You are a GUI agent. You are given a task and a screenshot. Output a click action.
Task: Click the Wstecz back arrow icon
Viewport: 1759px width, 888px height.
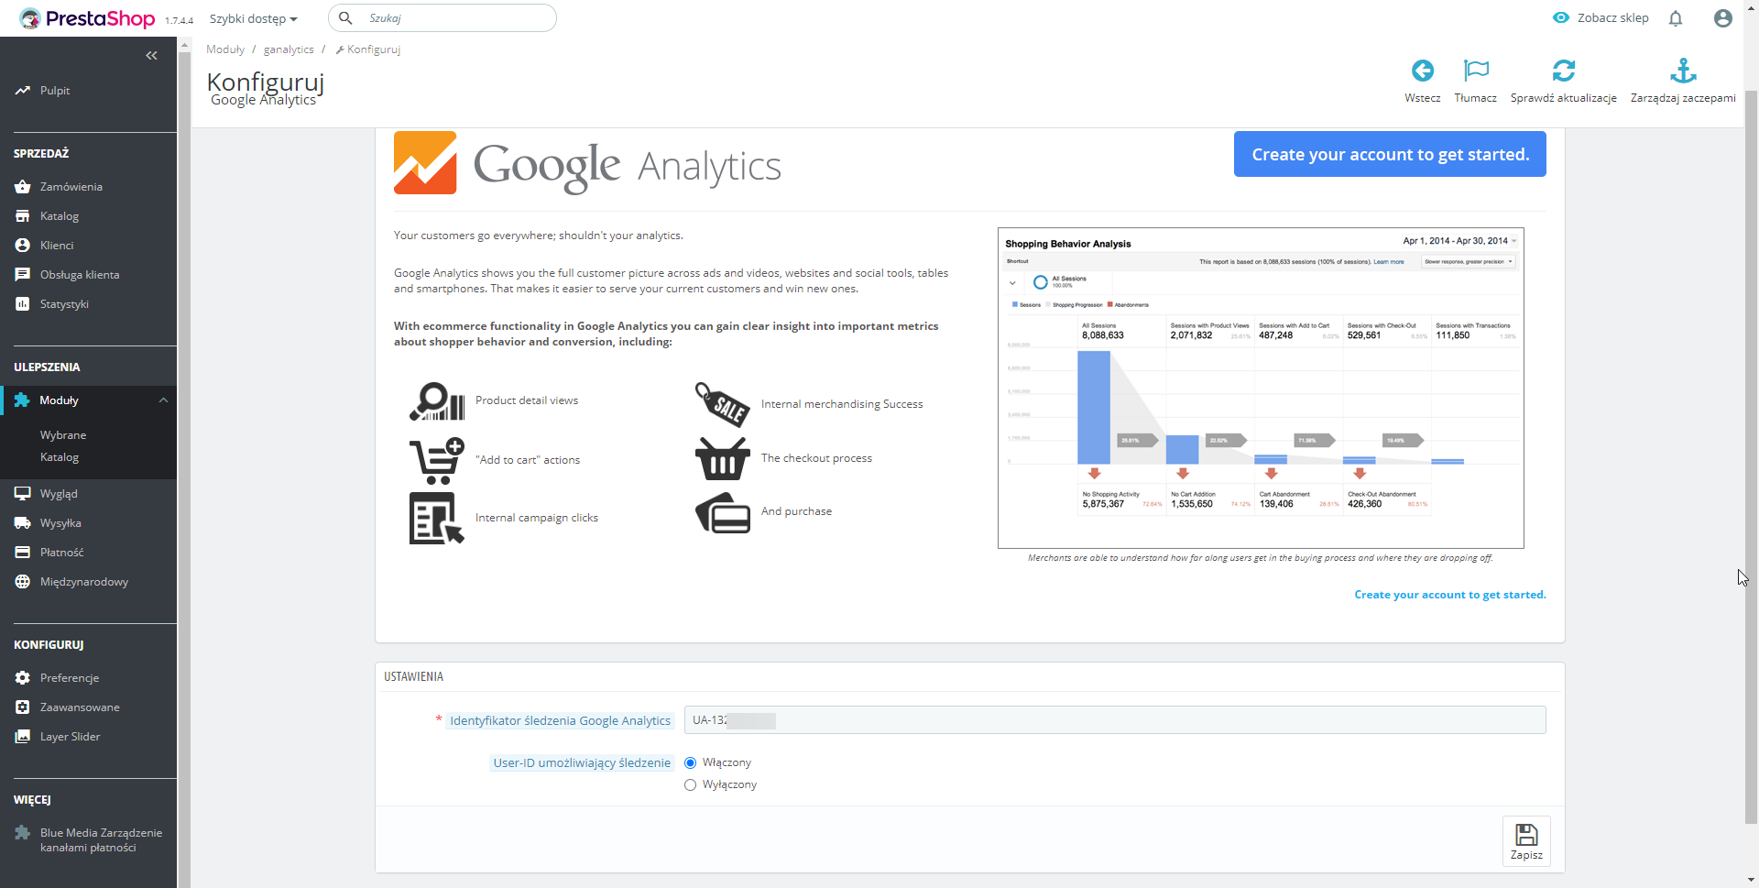coord(1422,71)
